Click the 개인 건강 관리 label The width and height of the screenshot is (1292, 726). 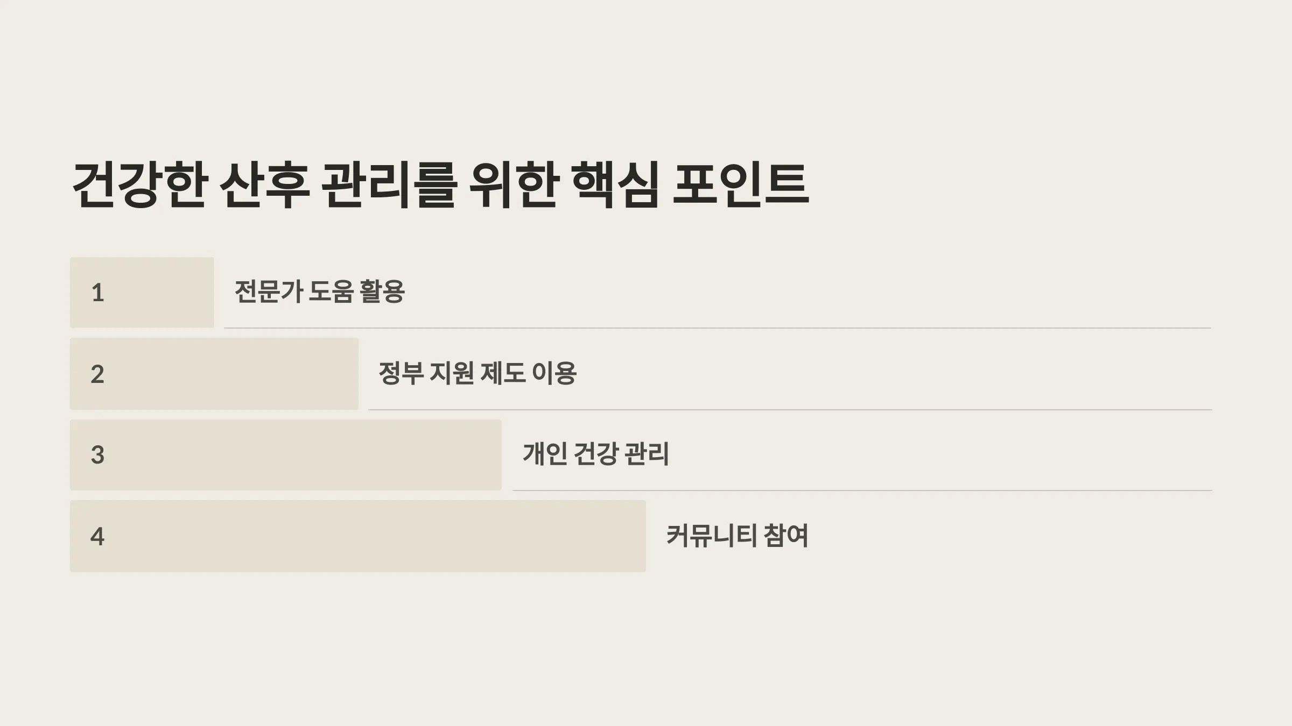pyautogui.click(x=596, y=453)
